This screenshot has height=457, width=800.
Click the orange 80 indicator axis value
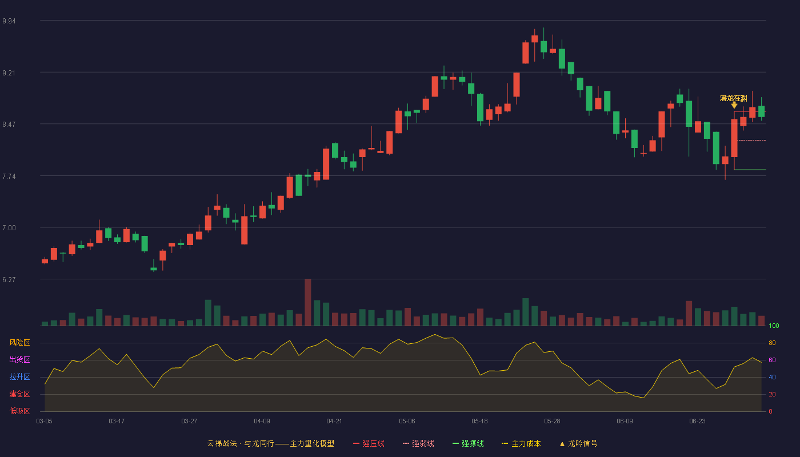[x=772, y=343]
